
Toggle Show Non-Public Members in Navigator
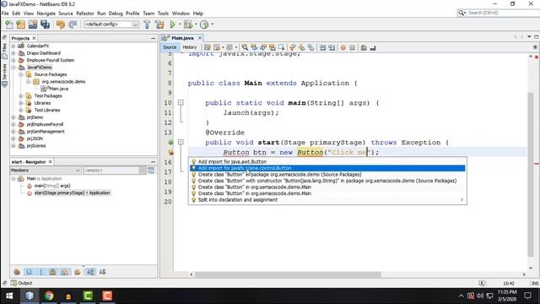pyautogui.click(x=52, y=272)
